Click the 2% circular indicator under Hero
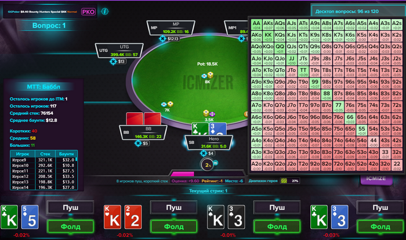This screenshot has height=240, width=406. pyautogui.click(x=208, y=165)
